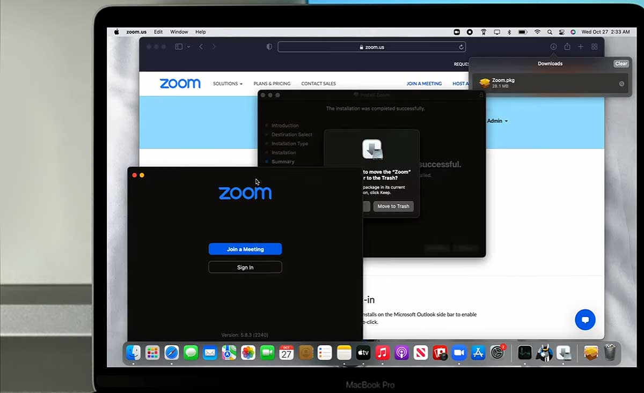This screenshot has height=393, width=644.
Task: Open zoom.us menu in menu bar
Action: click(x=136, y=32)
